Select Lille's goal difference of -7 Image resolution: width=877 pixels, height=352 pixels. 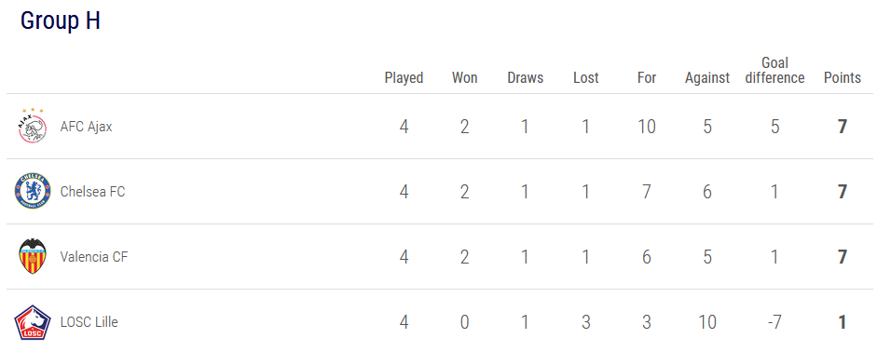pos(774,322)
